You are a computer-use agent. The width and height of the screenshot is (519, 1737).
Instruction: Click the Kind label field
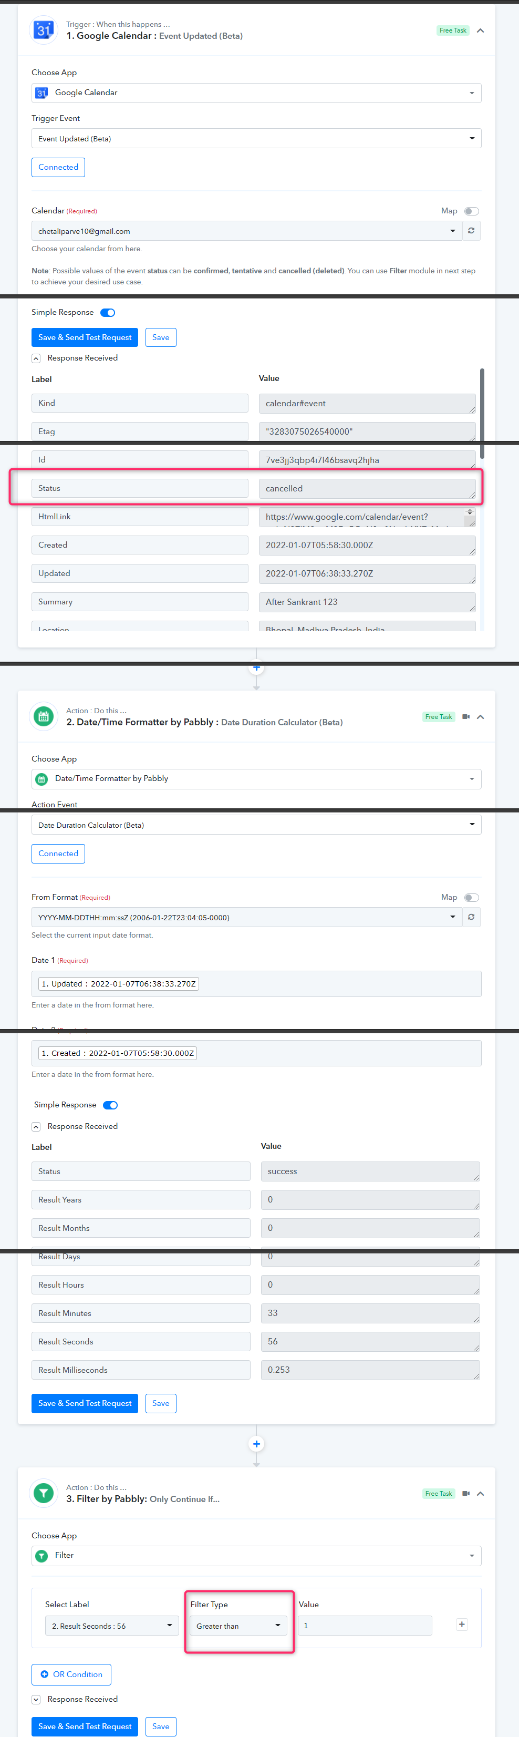tap(140, 403)
